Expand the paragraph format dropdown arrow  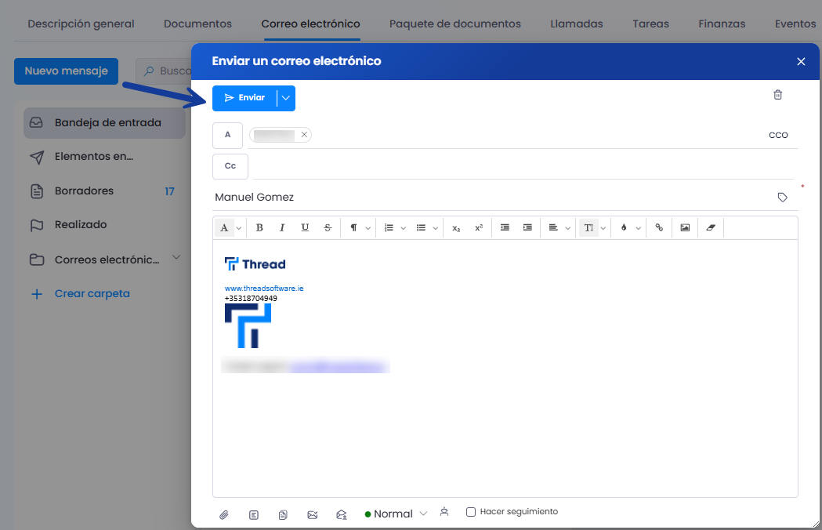click(x=368, y=228)
